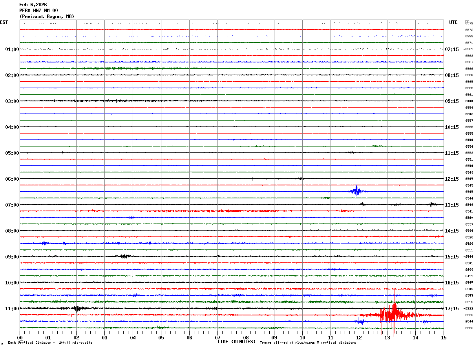This screenshot has width=475, height=348.
Task: Click minute tick label 03 on the time axis
Action: click(105, 337)
